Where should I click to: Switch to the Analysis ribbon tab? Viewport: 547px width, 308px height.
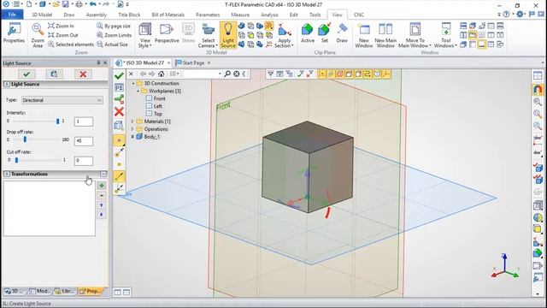tap(269, 15)
